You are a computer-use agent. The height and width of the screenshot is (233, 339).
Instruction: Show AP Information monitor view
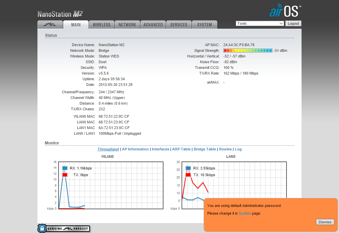(135, 149)
